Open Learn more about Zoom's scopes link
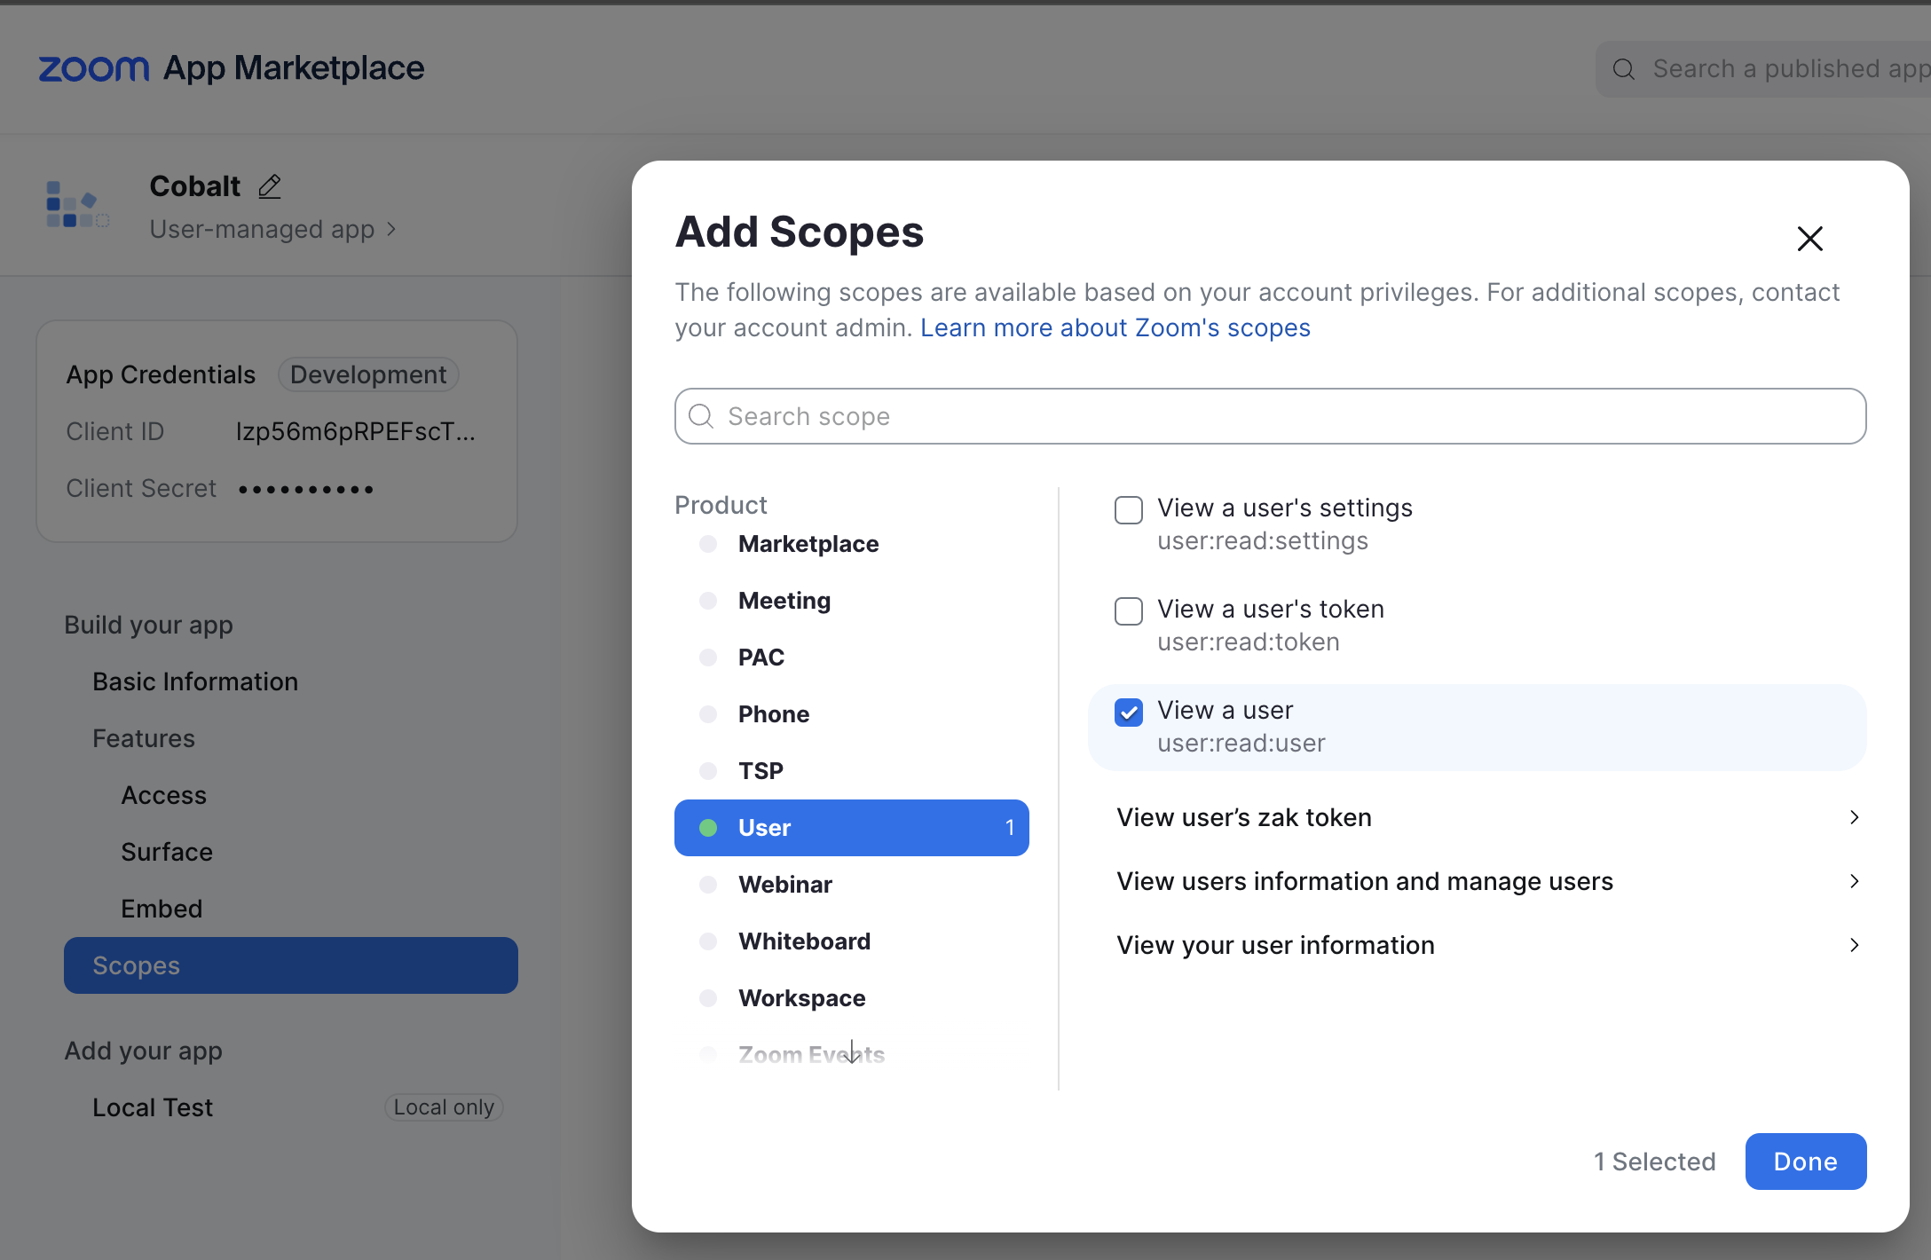 1115,327
